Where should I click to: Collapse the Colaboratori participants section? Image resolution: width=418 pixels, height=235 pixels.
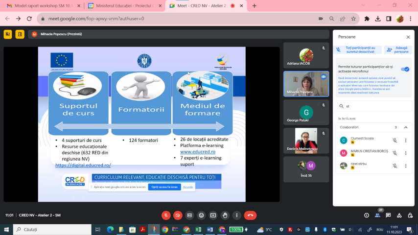click(x=405, y=127)
